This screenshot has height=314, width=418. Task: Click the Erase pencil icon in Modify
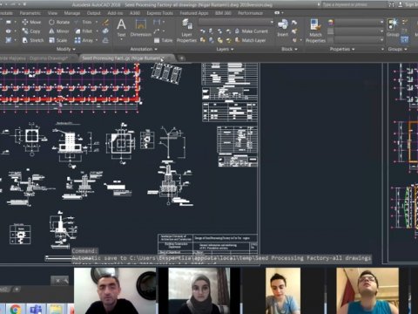pyautogui.click(x=106, y=22)
